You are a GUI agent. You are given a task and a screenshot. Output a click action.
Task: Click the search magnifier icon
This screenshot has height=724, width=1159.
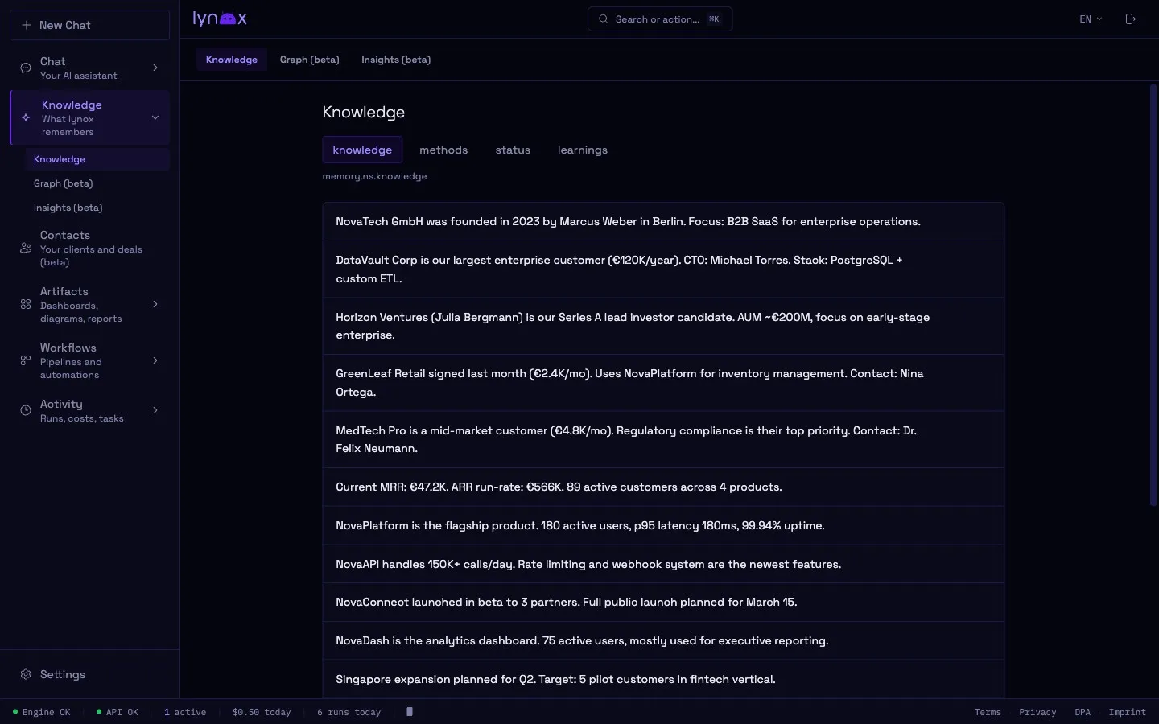click(x=604, y=19)
